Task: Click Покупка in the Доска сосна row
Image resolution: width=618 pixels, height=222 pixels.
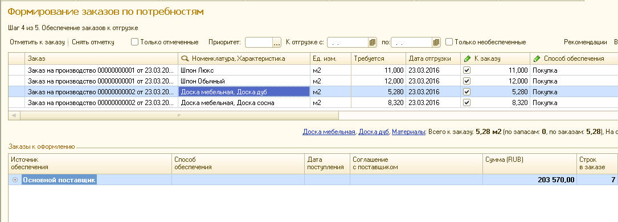Action: pyautogui.click(x=545, y=103)
